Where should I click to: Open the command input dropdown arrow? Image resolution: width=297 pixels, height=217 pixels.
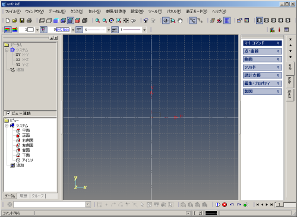click(x=88, y=205)
